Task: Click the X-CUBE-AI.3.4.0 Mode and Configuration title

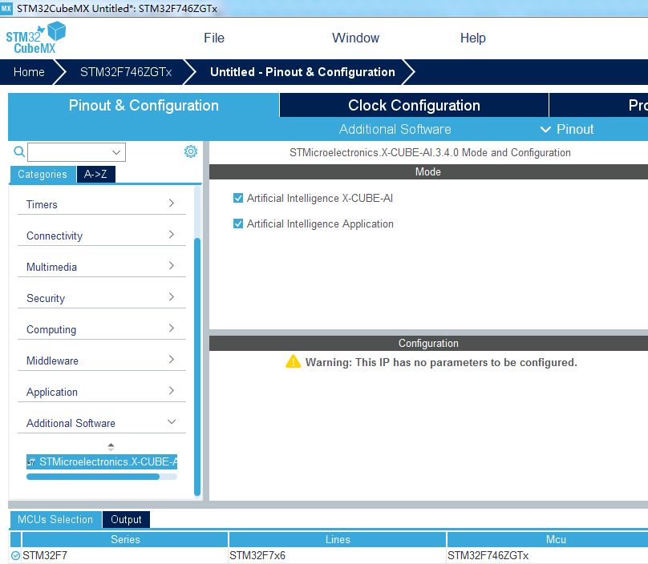Action: (430, 152)
